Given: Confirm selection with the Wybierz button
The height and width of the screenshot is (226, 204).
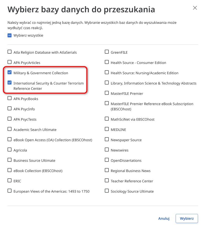Looking at the screenshot, I should tap(187, 218).
